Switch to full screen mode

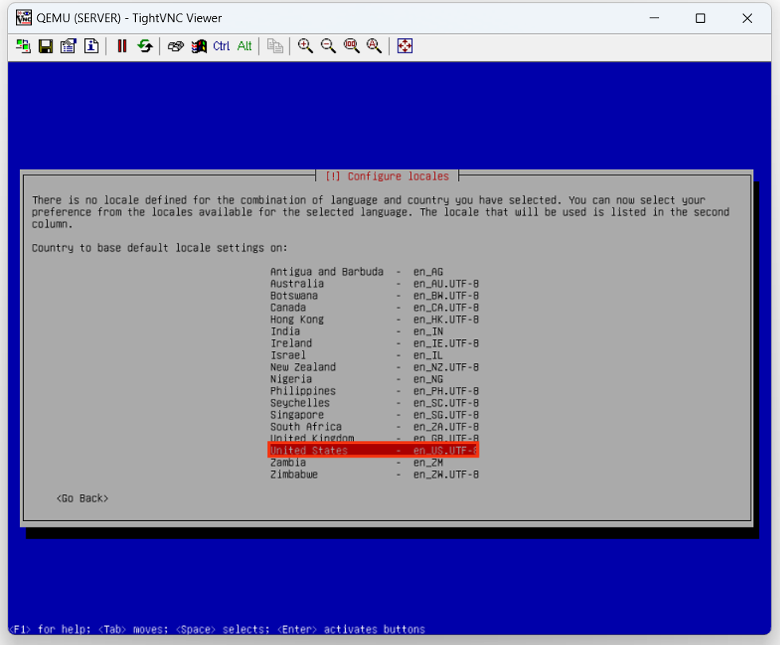405,46
